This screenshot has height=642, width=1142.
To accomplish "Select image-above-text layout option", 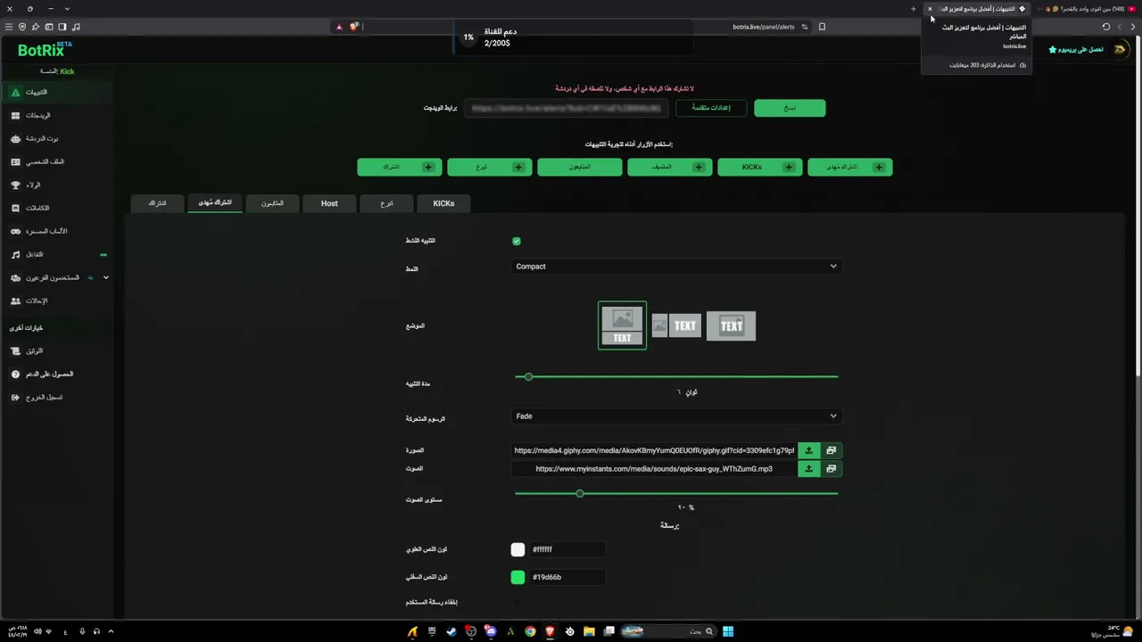I will pyautogui.click(x=622, y=325).
